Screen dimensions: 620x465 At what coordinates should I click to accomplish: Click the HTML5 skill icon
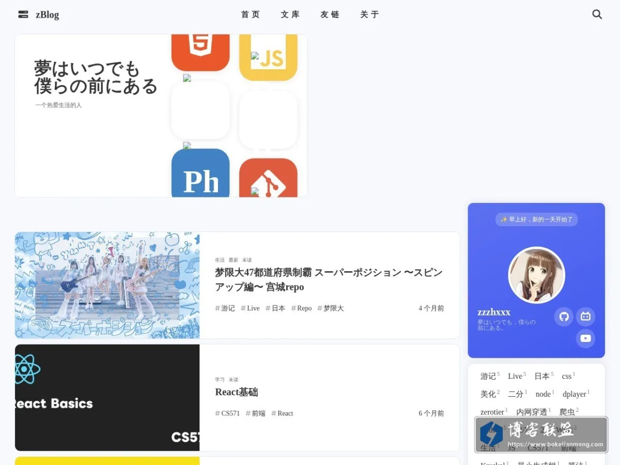tap(200, 52)
